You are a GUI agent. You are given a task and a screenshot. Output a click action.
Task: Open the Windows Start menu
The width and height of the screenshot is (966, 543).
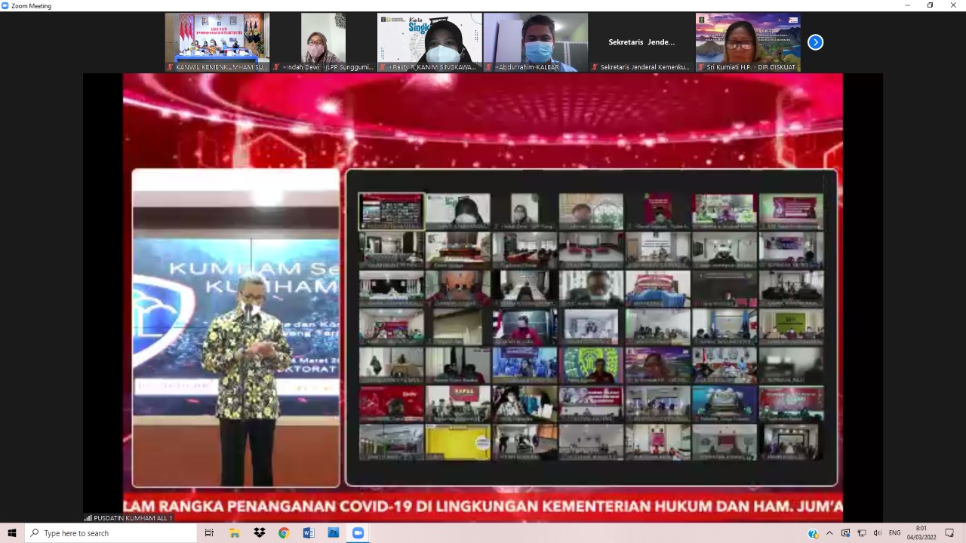point(11,533)
